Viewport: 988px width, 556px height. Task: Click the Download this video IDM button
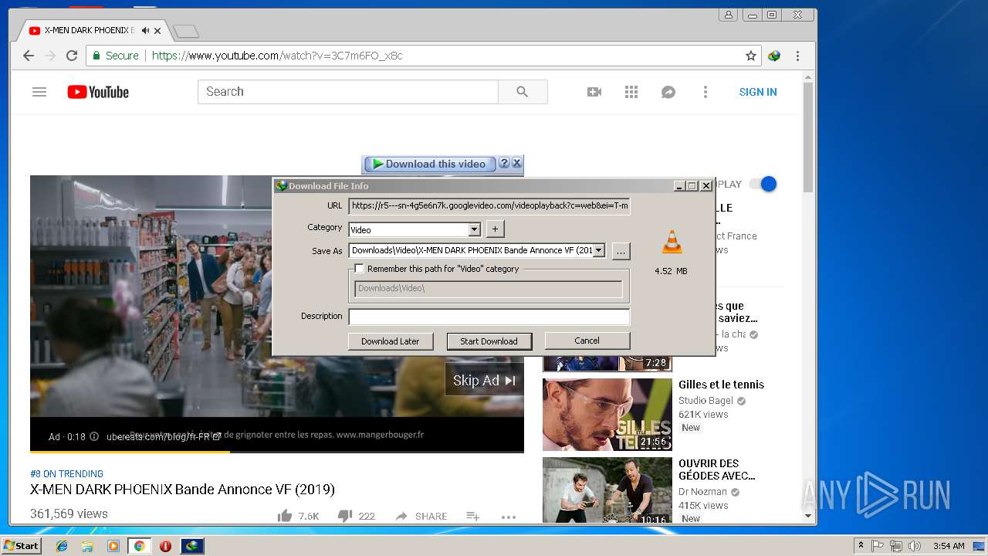tap(429, 164)
